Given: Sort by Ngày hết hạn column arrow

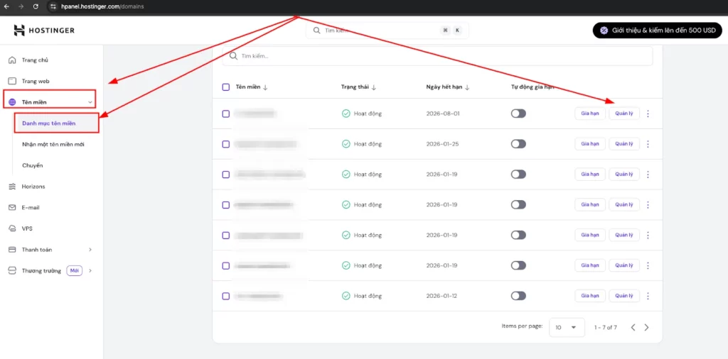Looking at the screenshot, I should 468,87.
